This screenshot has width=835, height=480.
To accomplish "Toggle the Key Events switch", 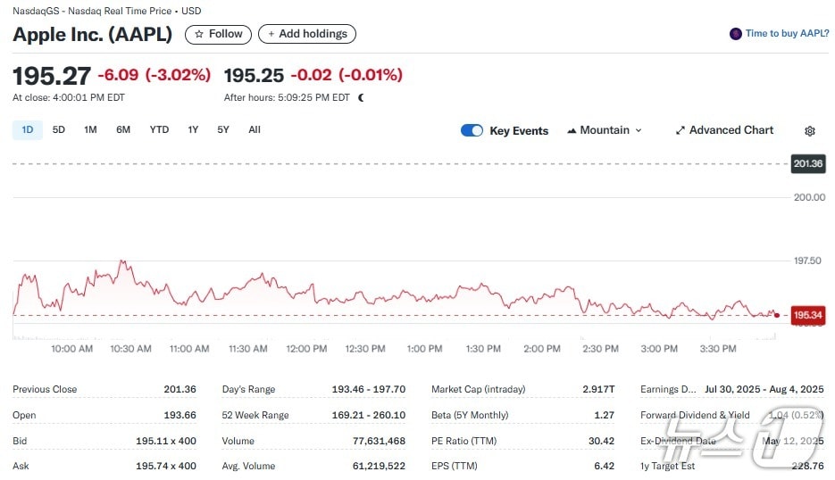I will coord(472,130).
